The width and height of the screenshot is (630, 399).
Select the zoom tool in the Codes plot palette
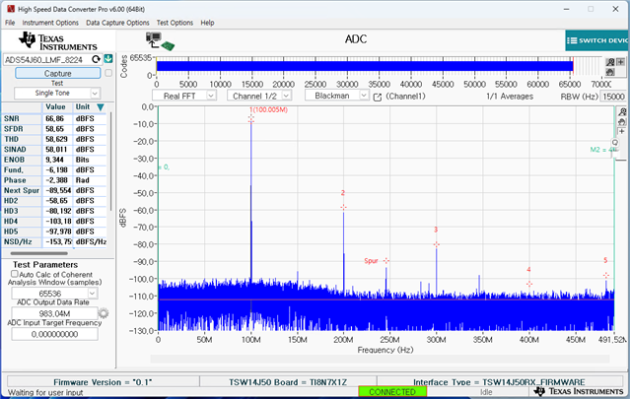pyautogui.click(x=610, y=62)
